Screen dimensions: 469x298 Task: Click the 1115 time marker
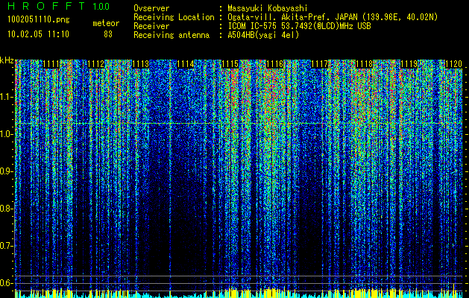point(230,64)
